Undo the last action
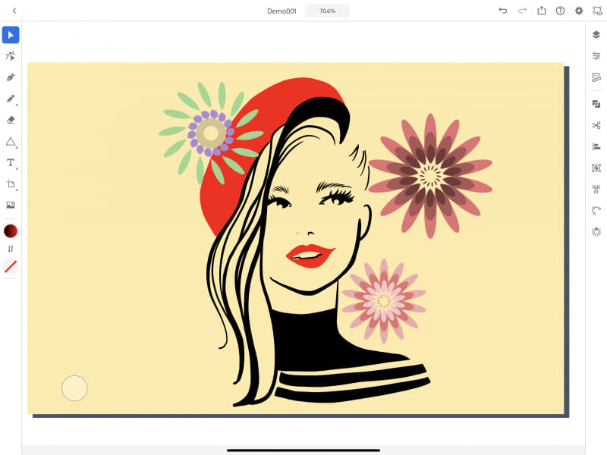Viewport: 607px width, 455px height. pyautogui.click(x=503, y=11)
